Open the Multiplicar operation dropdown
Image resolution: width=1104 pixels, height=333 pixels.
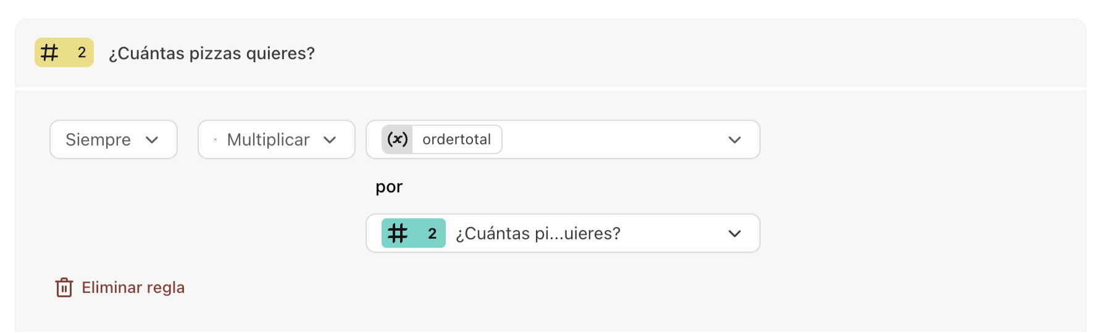(x=276, y=139)
